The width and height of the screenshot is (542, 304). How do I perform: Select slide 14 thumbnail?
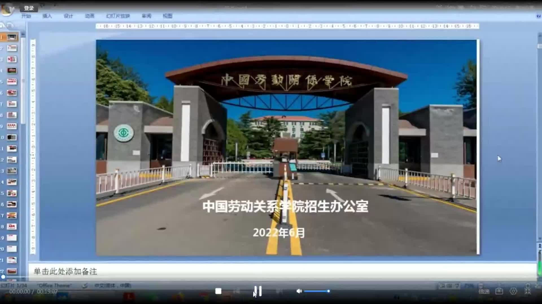pyautogui.click(x=12, y=182)
